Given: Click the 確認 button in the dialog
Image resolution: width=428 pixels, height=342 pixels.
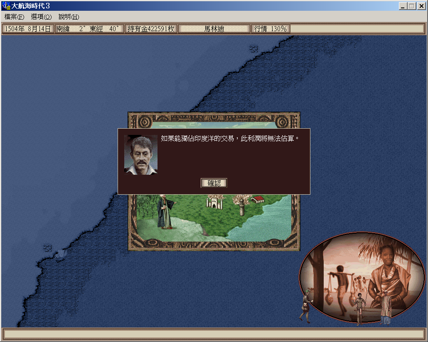Looking at the screenshot, I should (214, 183).
